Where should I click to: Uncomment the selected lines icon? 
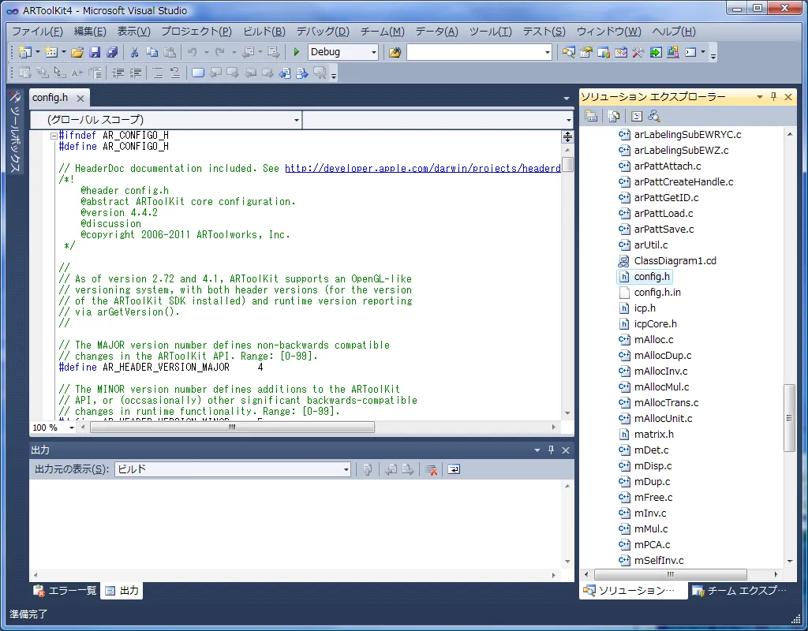tap(174, 73)
